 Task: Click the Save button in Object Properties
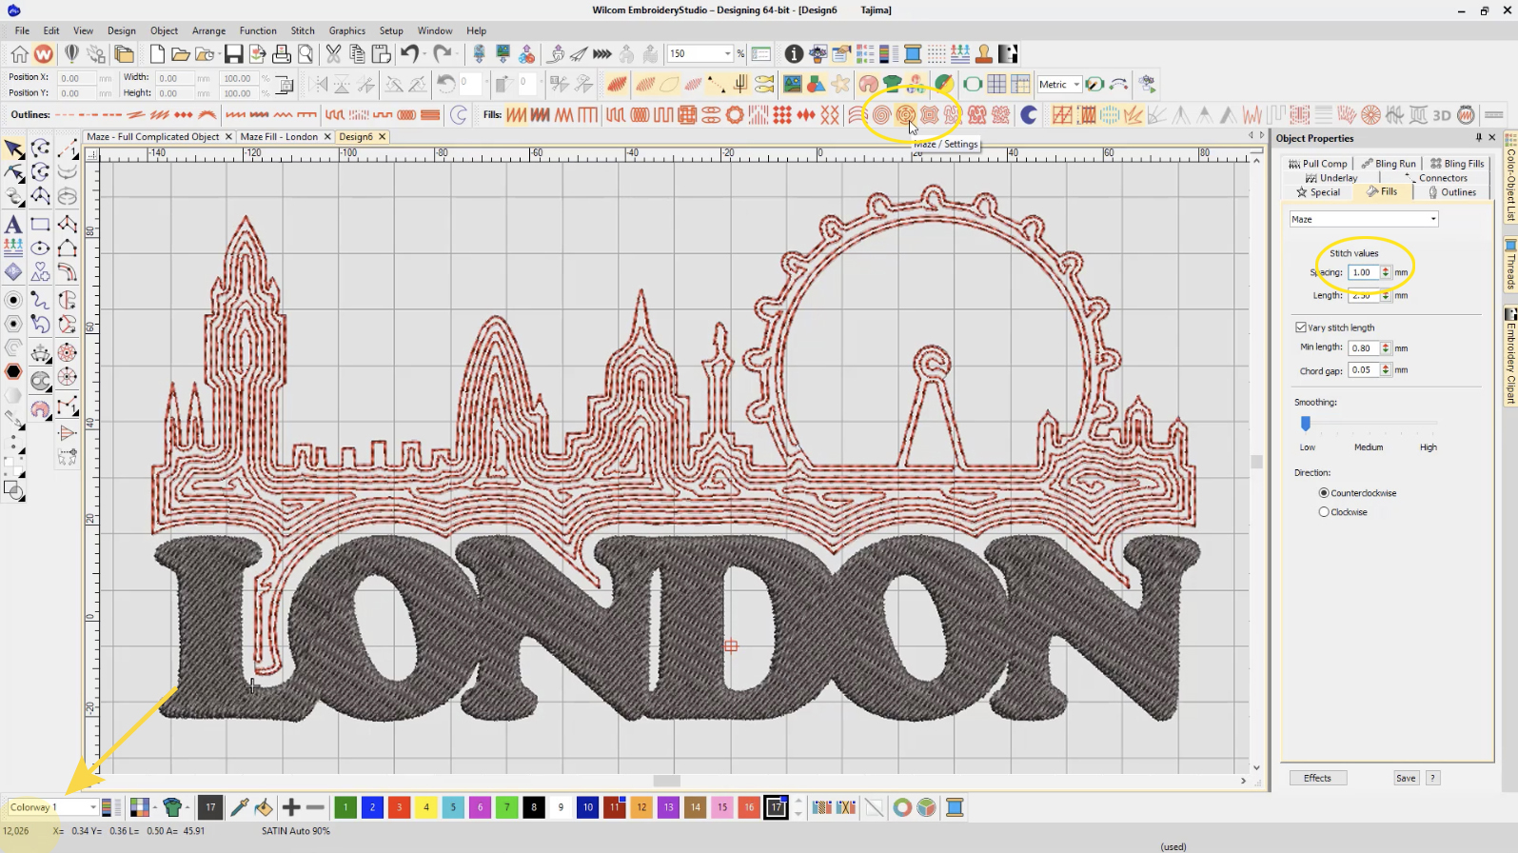[1406, 778]
